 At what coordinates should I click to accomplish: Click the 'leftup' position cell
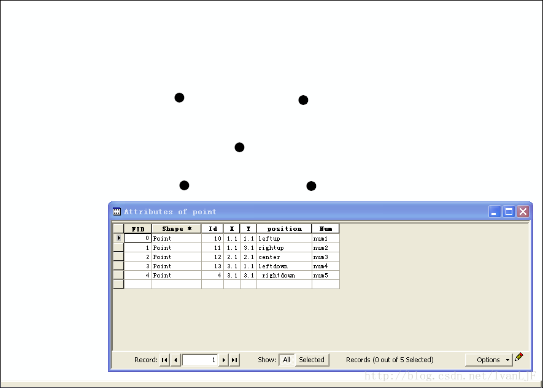(x=284, y=238)
